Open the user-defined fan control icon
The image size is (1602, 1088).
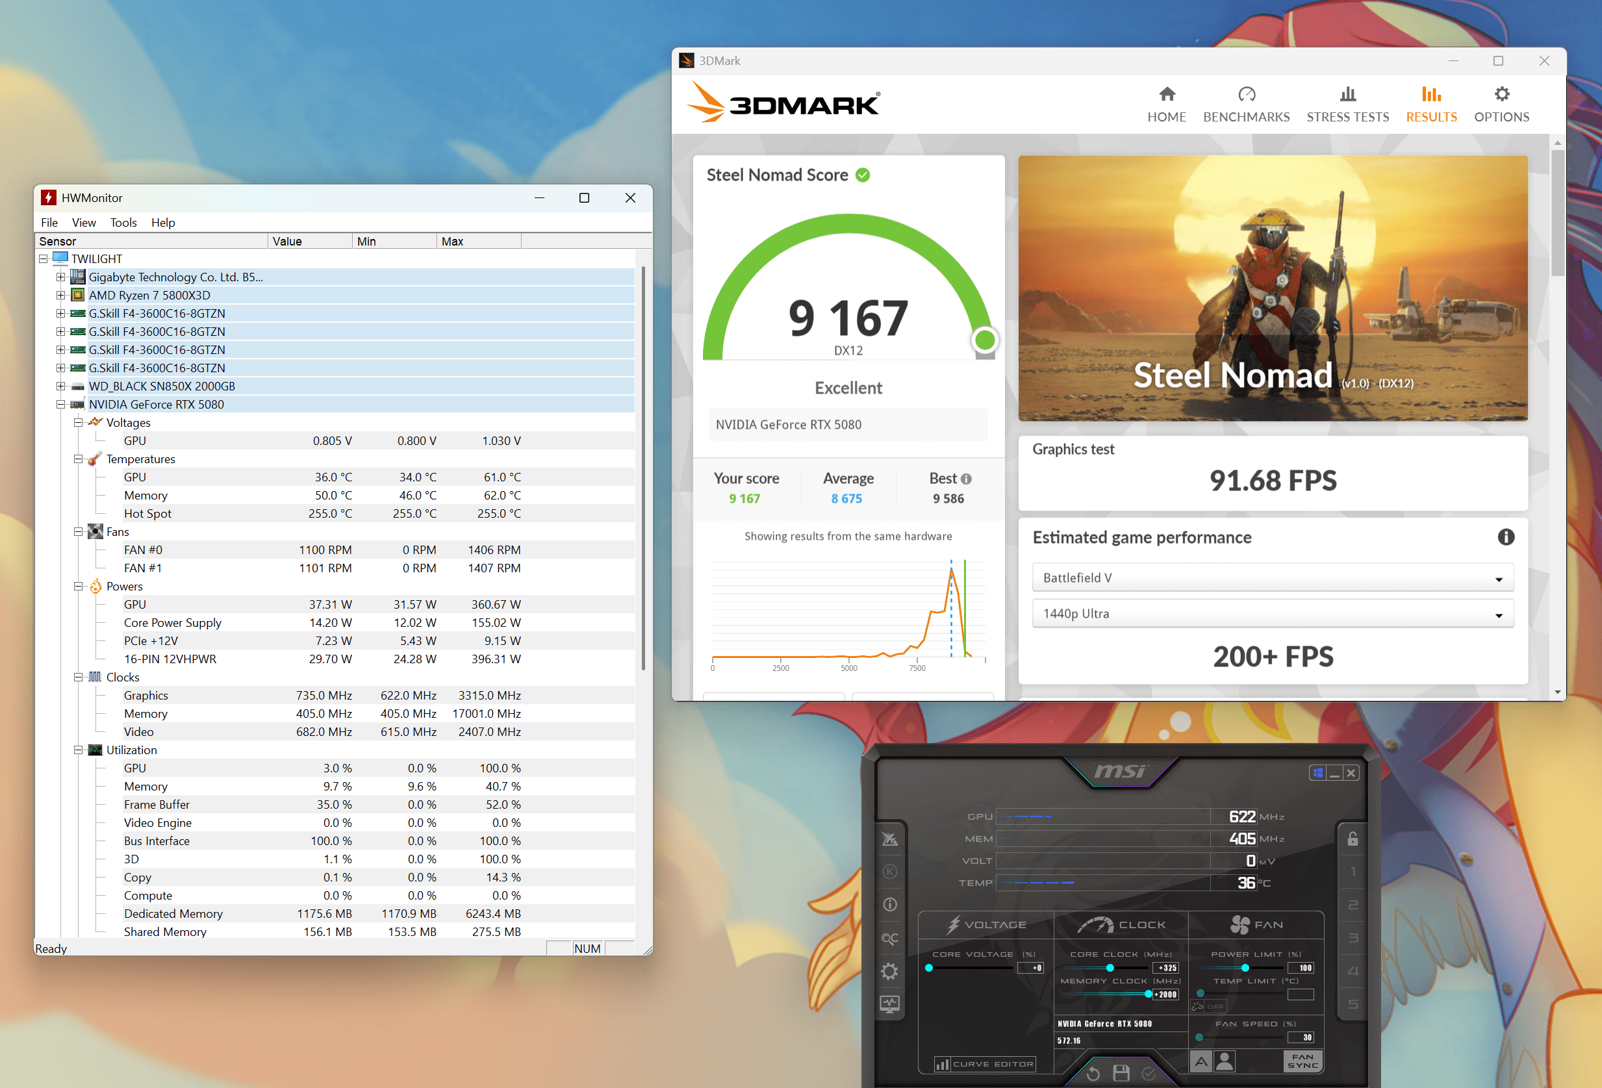coord(1225,1061)
